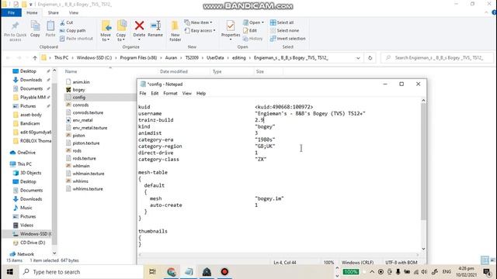Click the Paste ribbon icon
This screenshot has height=279, width=497.
coord(50,26)
